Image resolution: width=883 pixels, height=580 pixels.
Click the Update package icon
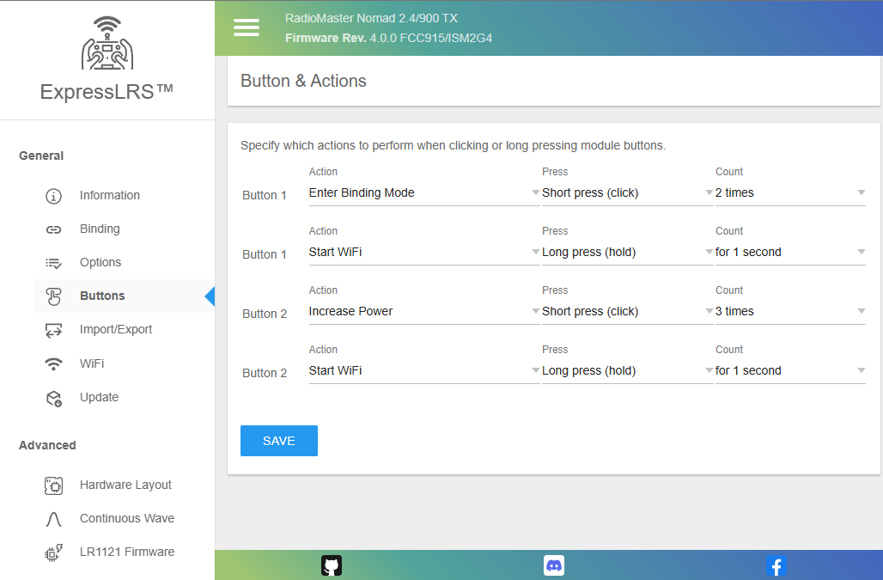click(53, 398)
